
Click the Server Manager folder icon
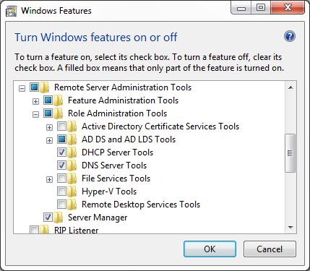click(59, 218)
